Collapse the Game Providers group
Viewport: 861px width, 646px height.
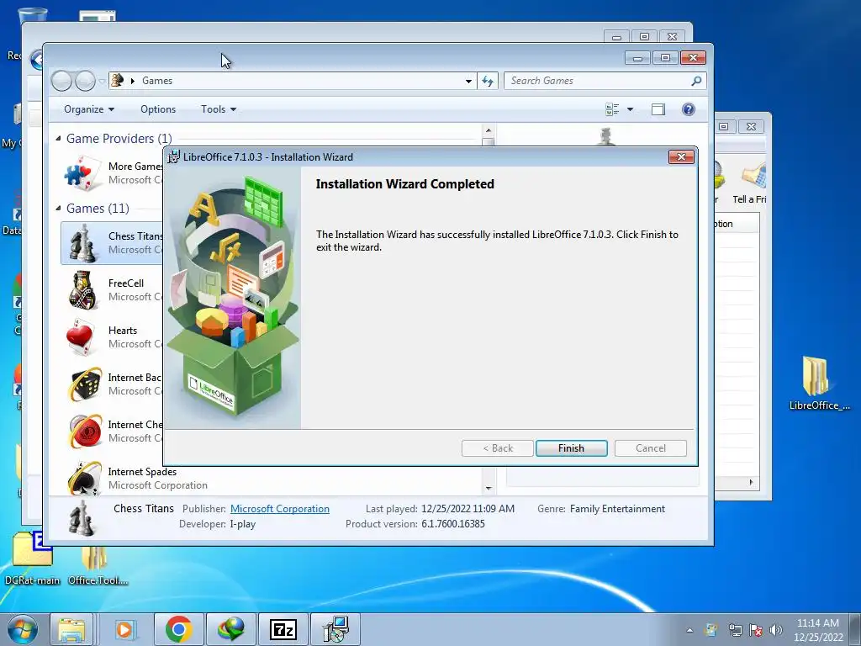click(x=58, y=139)
